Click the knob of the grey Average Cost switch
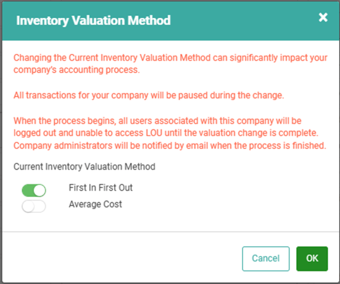Viewport: 340px width, 284px height. [28, 206]
